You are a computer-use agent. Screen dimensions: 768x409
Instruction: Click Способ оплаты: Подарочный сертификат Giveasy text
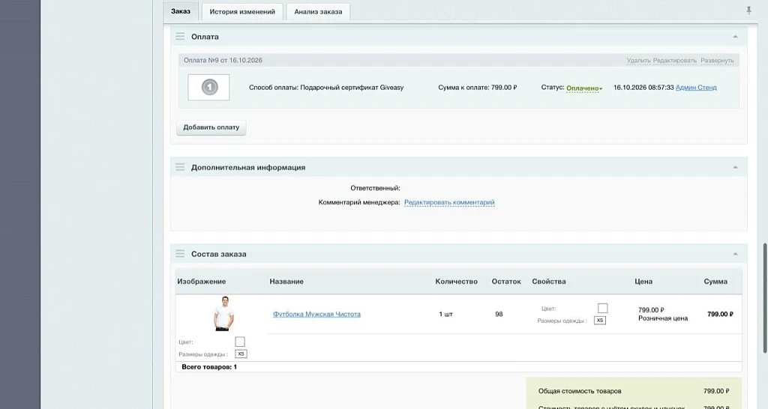tap(326, 88)
